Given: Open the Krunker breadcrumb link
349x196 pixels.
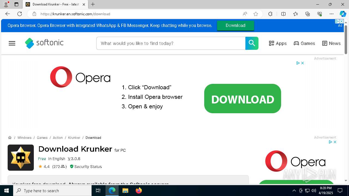Looking at the screenshot, I should coord(74,137).
